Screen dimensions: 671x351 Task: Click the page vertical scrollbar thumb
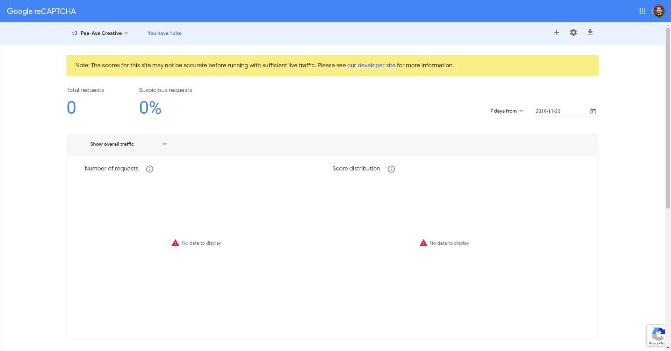tap(668, 119)
